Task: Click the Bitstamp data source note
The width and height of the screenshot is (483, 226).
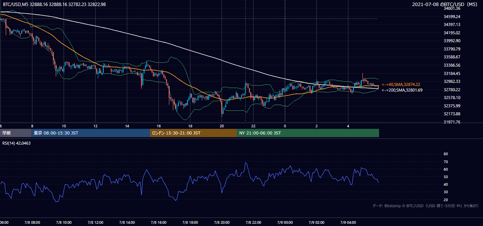Action: click(x=426, y=206)
